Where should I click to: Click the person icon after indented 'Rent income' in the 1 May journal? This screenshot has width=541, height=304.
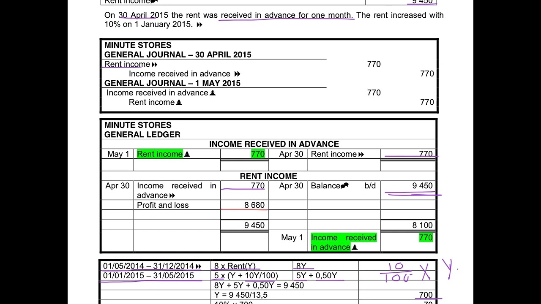coord(179,102)
